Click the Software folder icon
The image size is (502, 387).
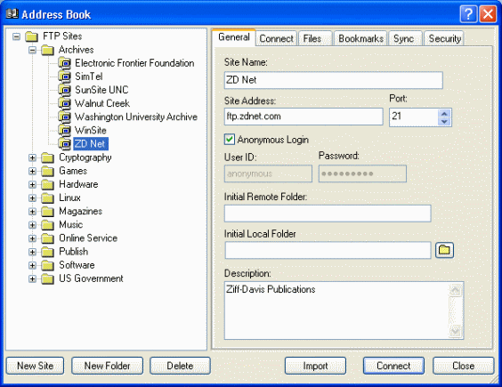(48, 265)
